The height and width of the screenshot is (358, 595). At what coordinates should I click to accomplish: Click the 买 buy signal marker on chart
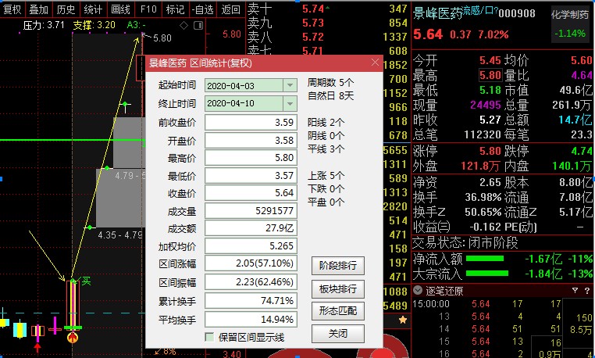86,281
